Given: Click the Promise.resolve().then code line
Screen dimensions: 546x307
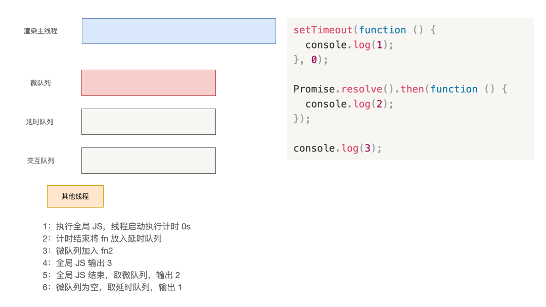Looking at the screenshot, I should tap(400, 89).
